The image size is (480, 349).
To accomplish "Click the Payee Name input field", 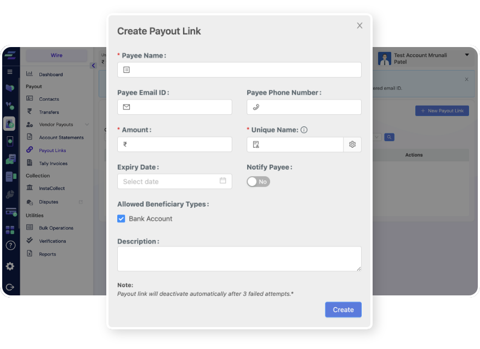I will pyautogui.click(x=239, y=70).
